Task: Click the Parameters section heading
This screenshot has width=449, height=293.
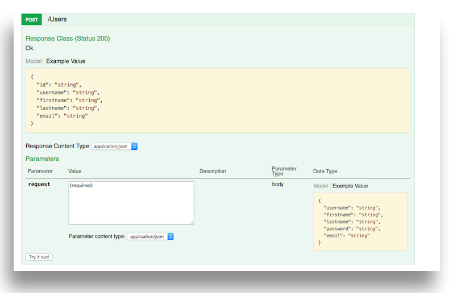Action: 43,159
